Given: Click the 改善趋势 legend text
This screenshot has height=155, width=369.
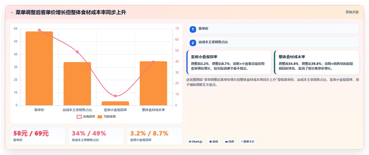Looking at the screenshot, I should (x=89, y=117).
